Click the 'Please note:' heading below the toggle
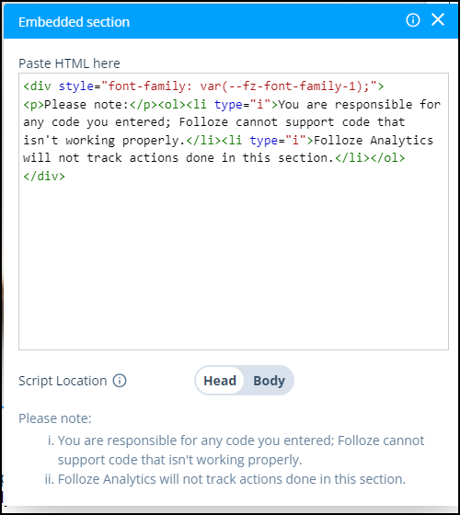The image size is (460, 515). point(55,418)
